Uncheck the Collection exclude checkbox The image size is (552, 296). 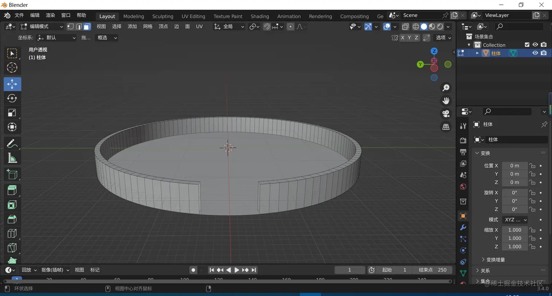pos(527,45)
